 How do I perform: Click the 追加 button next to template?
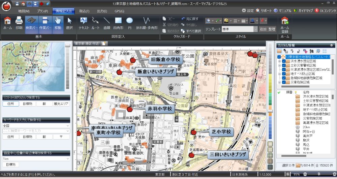(263, 29)
